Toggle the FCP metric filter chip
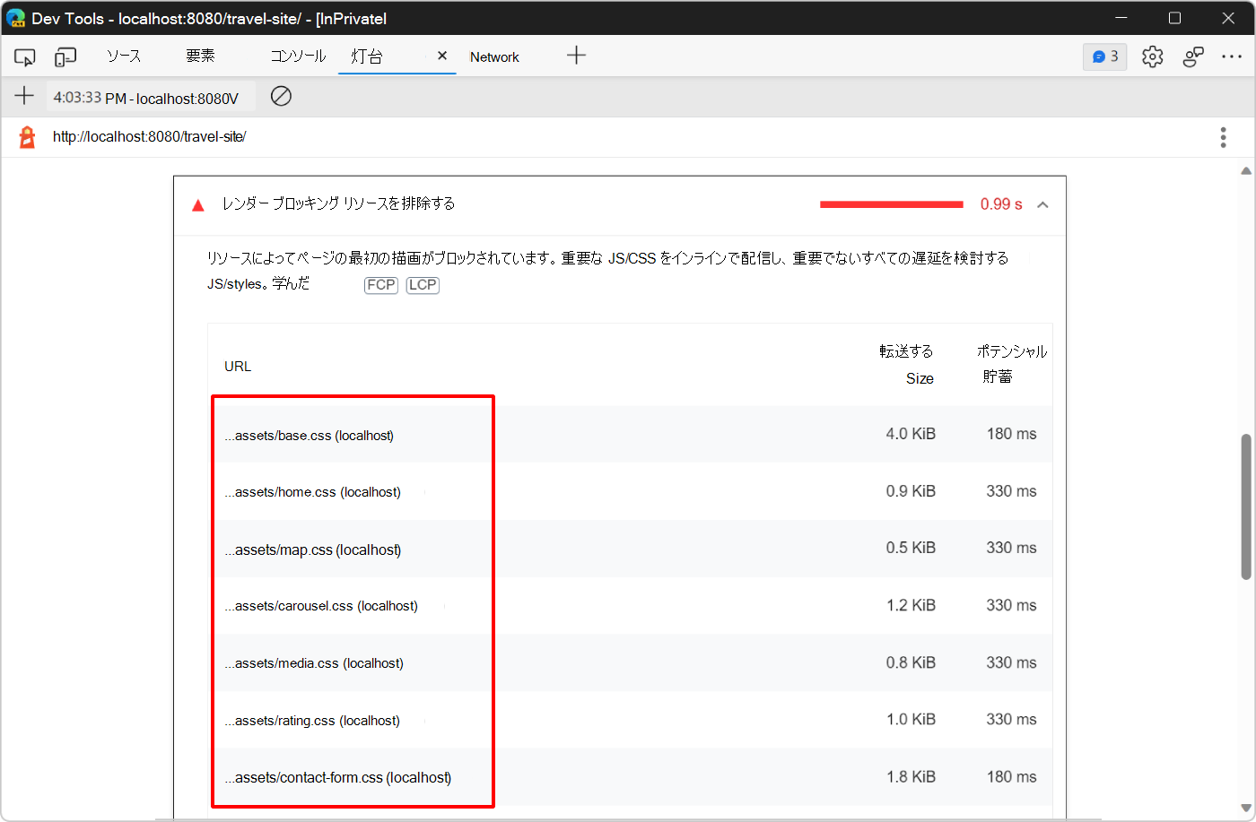Viewport: 1256px width, 822px height. [380, 285]
